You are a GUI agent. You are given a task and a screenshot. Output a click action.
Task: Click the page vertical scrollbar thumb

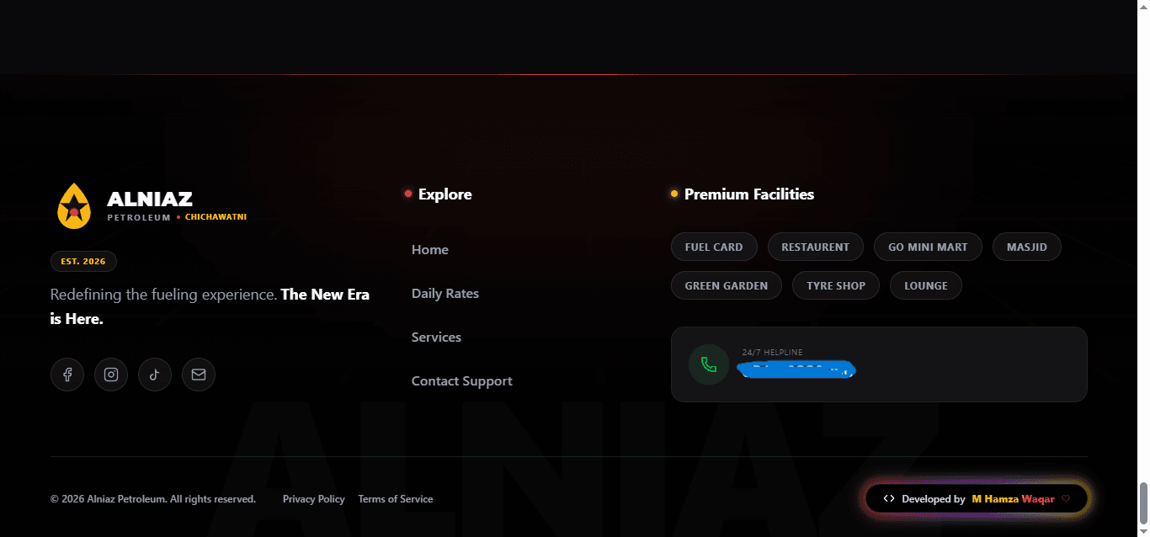1142,503
